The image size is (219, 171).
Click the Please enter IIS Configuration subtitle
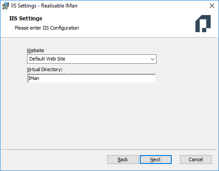click(x=47, y=28)
